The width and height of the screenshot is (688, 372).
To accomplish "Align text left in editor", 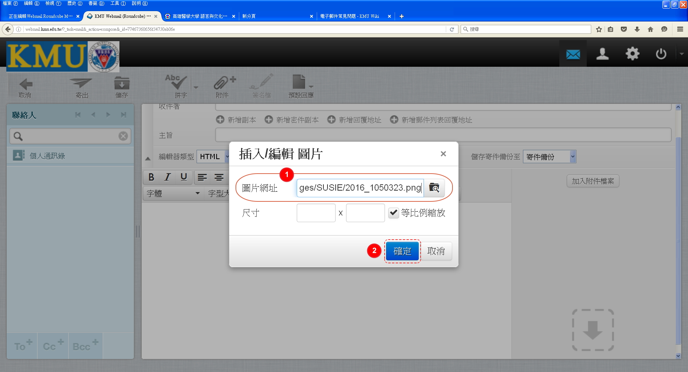I will (202, 177).
